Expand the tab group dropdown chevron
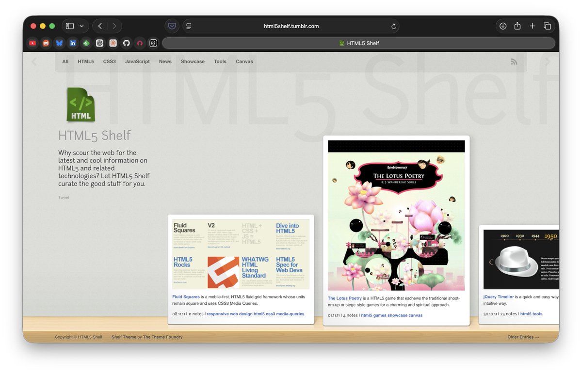The height and width of the screenshot is (373, 582). (x=81, y=26)
